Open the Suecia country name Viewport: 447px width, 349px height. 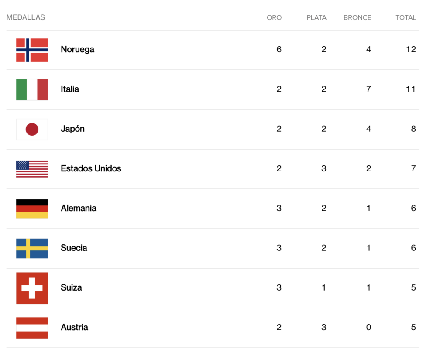click(x=74, y=248)
